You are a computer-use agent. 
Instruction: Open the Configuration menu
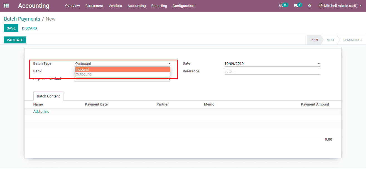coord(183,6)
